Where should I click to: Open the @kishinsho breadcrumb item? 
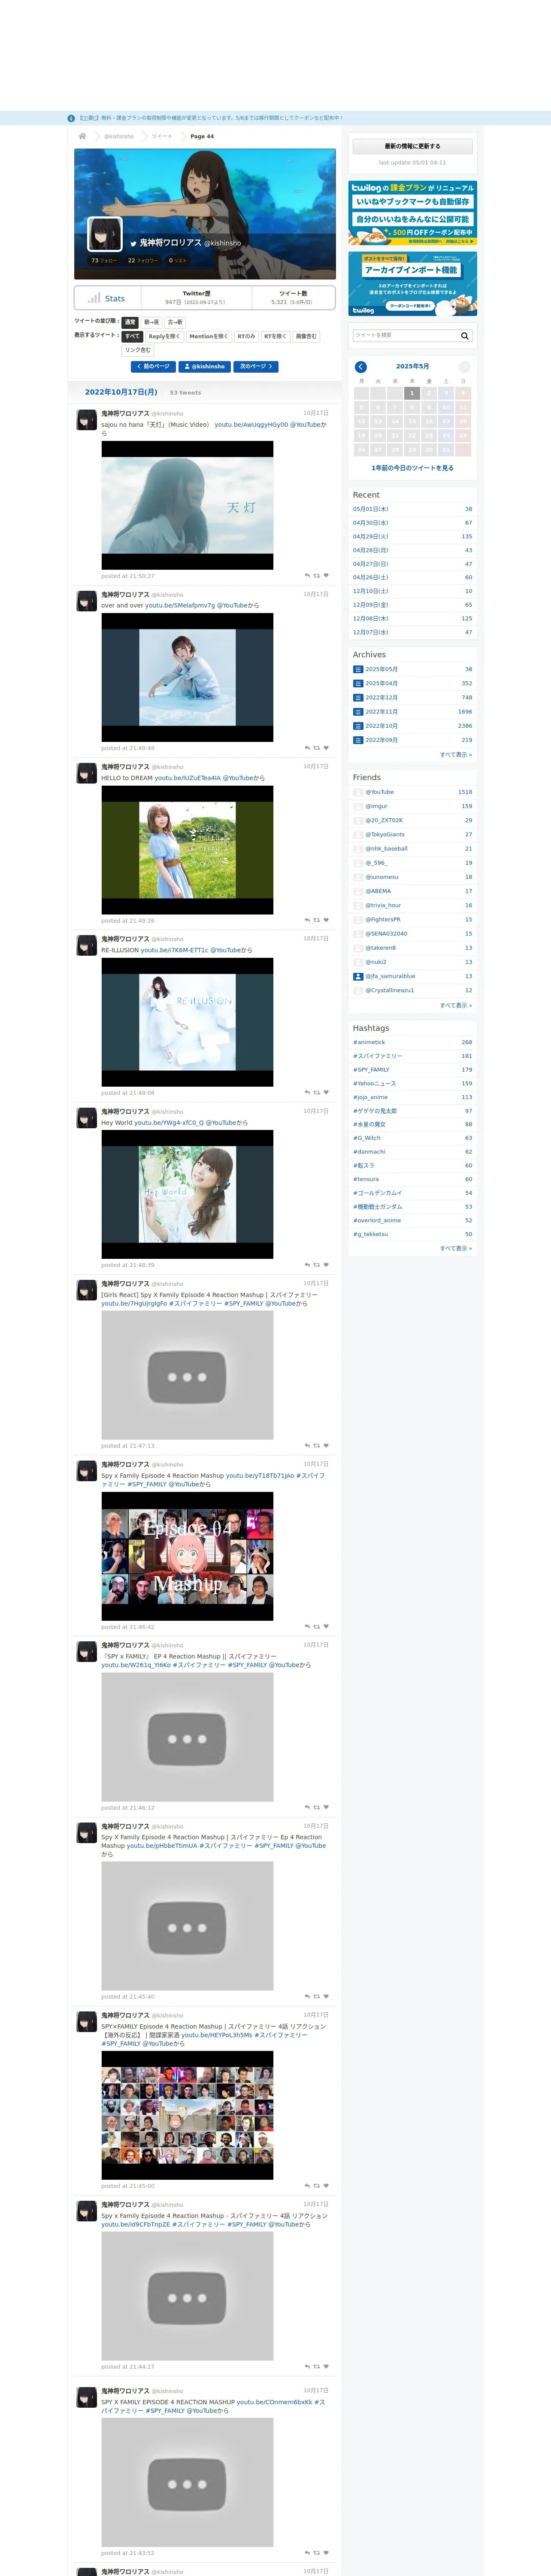click(119, 136)
